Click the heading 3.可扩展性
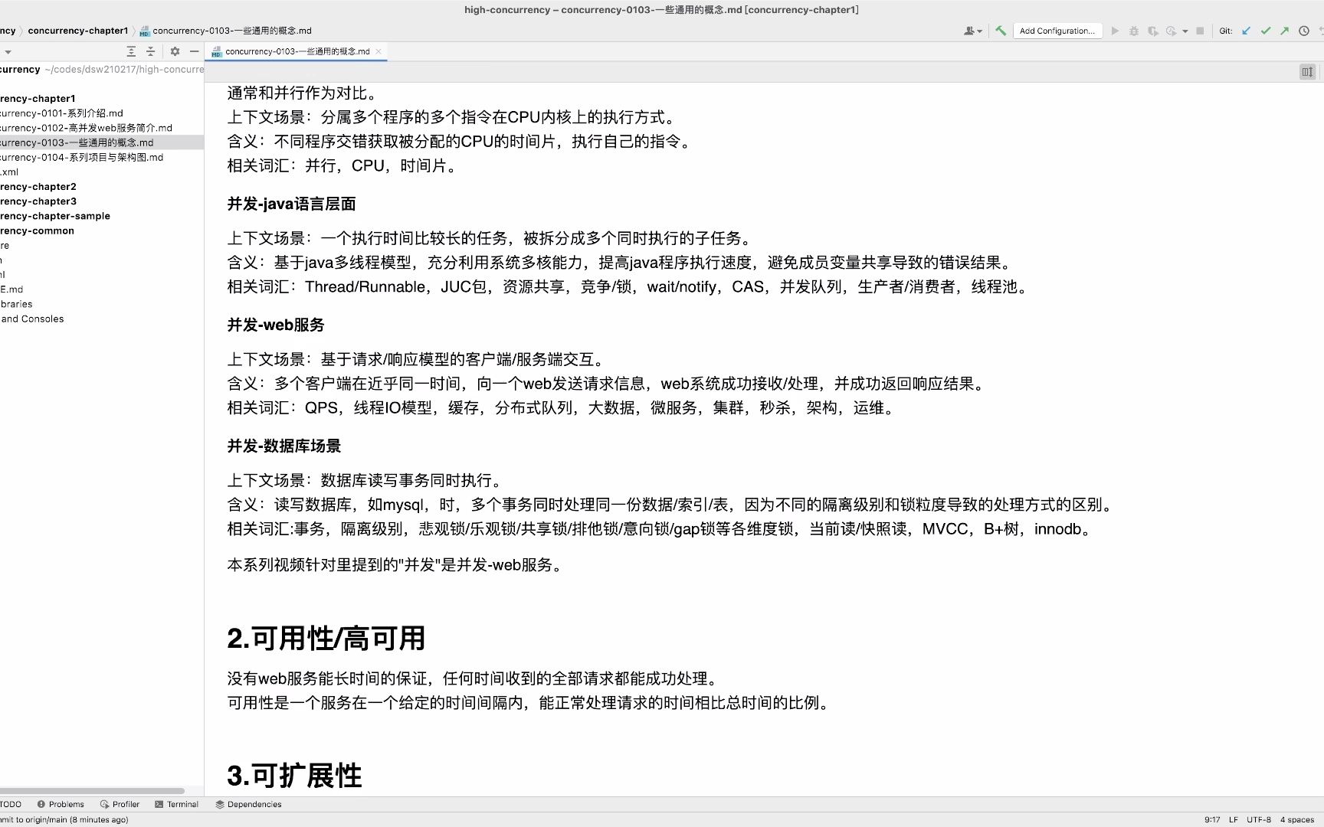1324x827 pixels. 294,775
